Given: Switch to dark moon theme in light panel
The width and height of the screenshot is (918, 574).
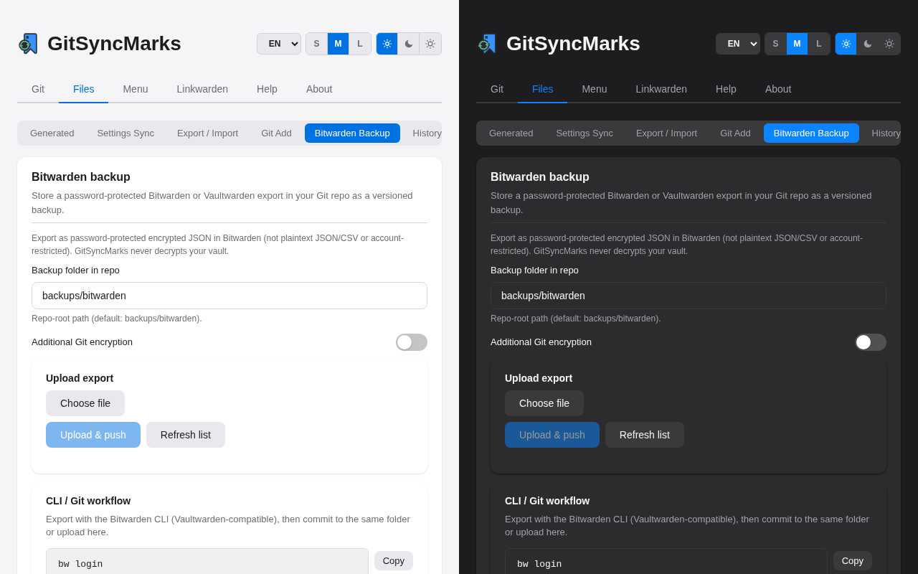Looking at the screenshot, I should (x=408, y=44).
